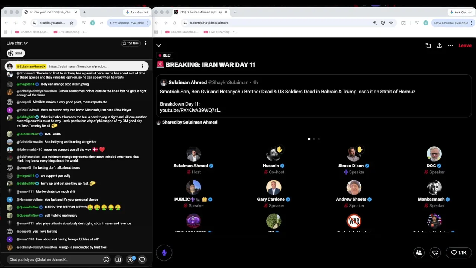
Task: Expand the Live chat mode dropdown
Action: pos(17,43)
